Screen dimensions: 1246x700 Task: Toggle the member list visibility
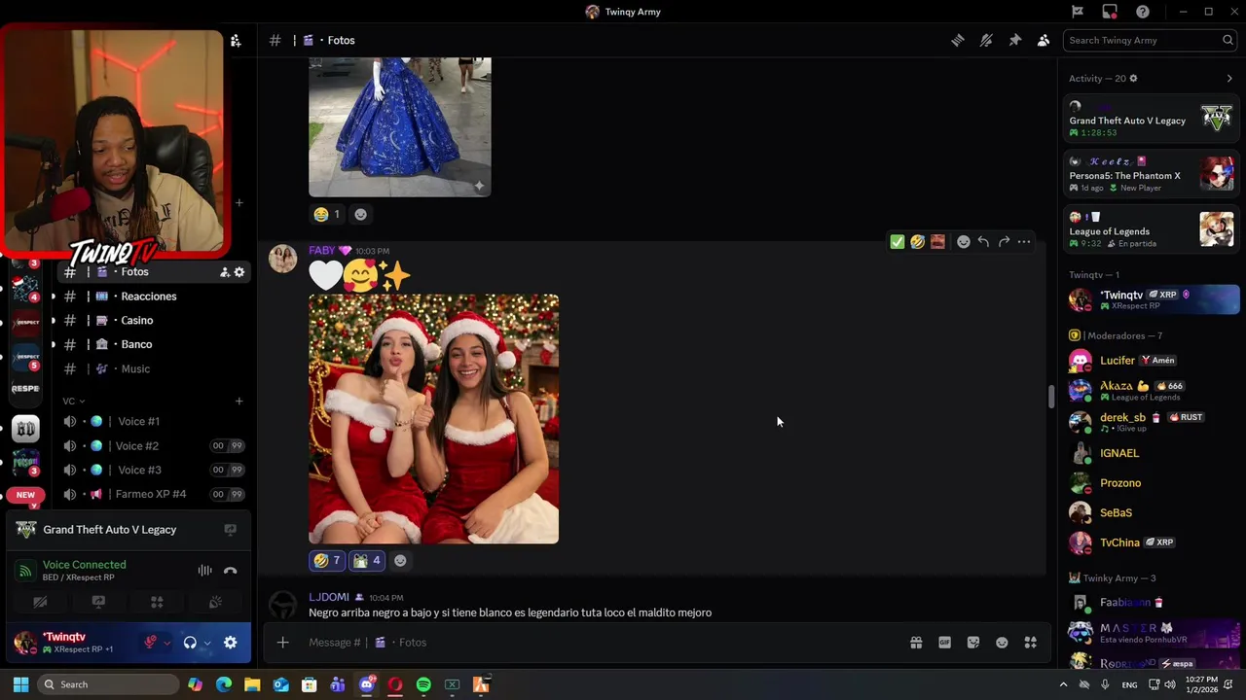click(1043, 40)
